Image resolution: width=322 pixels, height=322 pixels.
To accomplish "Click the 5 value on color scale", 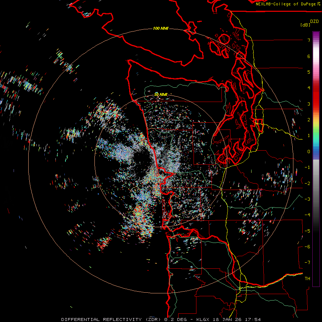I will click(x=309, y=72).
